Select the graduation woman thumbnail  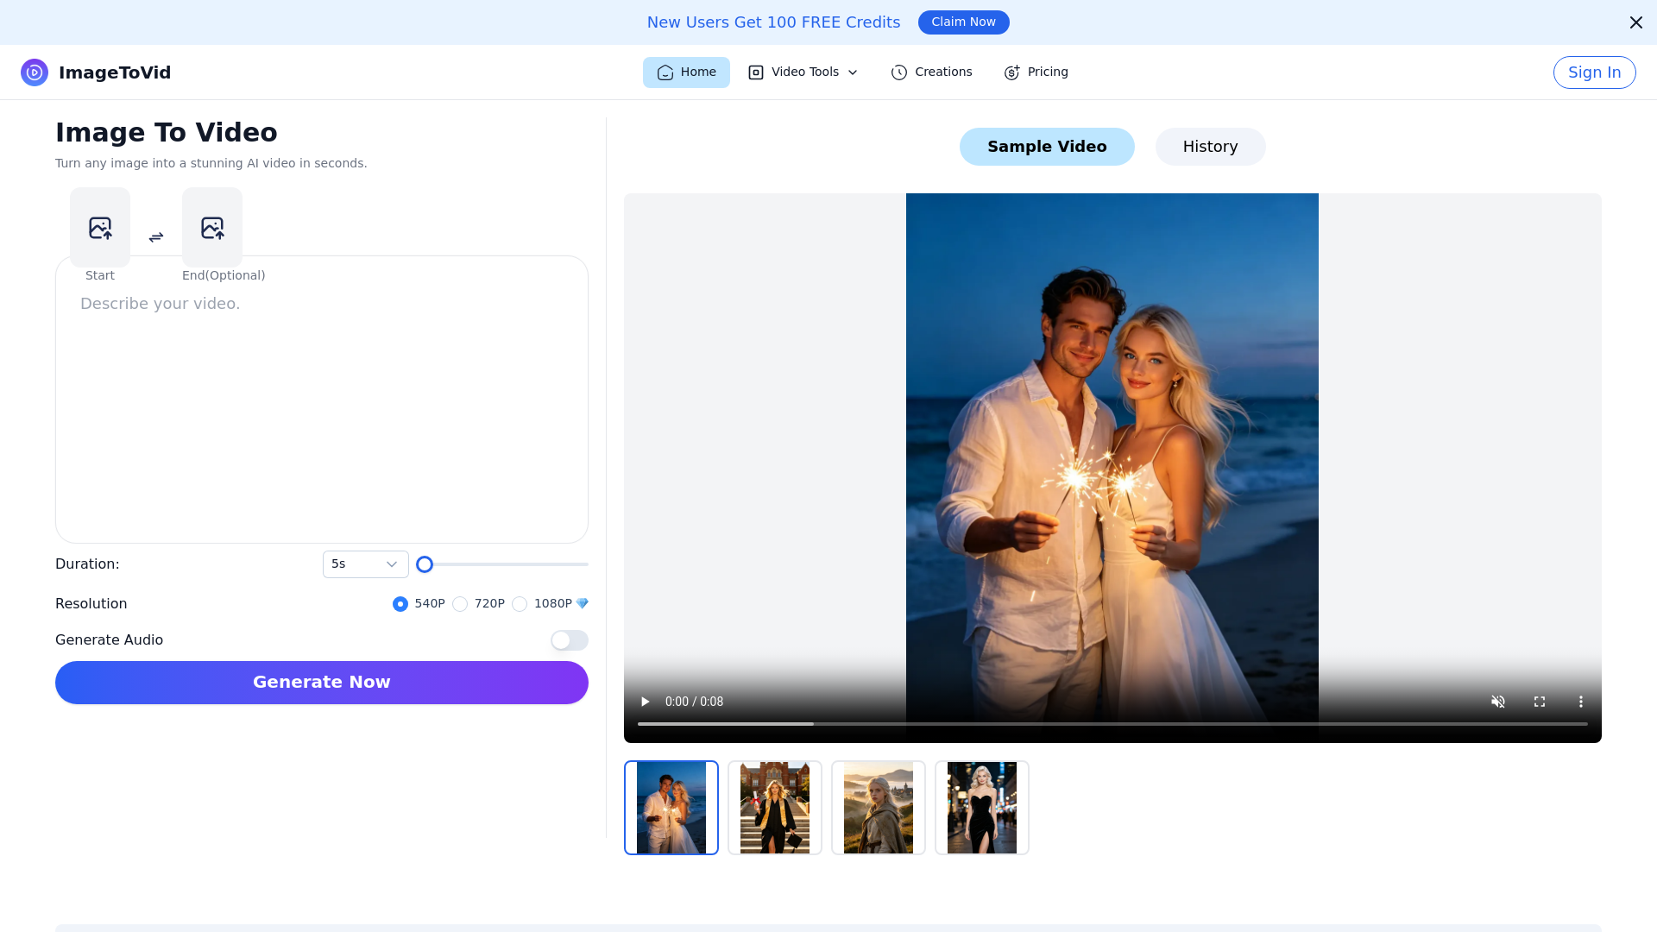click(x=775, y=808)
